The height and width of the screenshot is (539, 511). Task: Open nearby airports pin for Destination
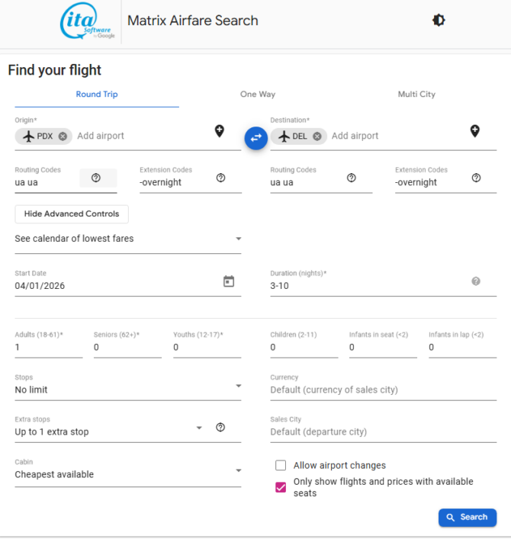pyautogui.click(x=474, y=131)
